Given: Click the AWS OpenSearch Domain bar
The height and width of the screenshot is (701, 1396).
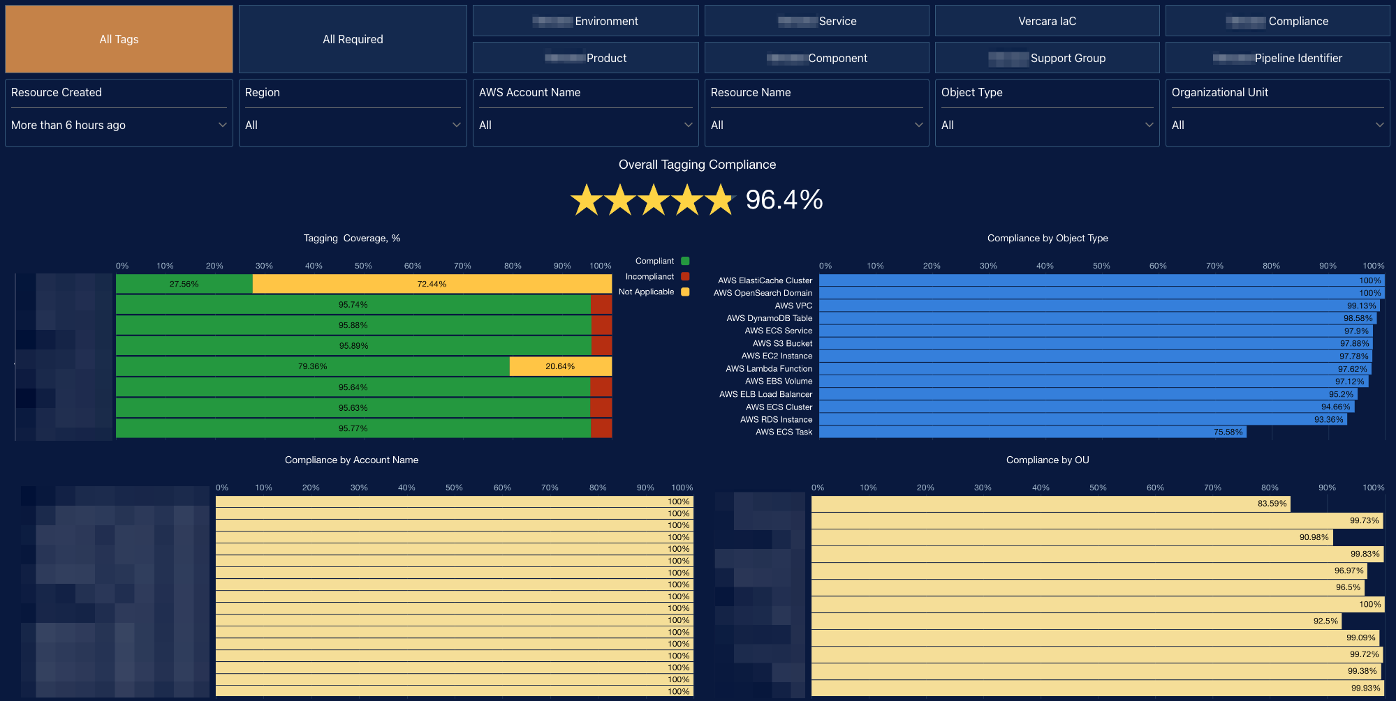Looking at the screenshot, I should tap(1101, 293).
